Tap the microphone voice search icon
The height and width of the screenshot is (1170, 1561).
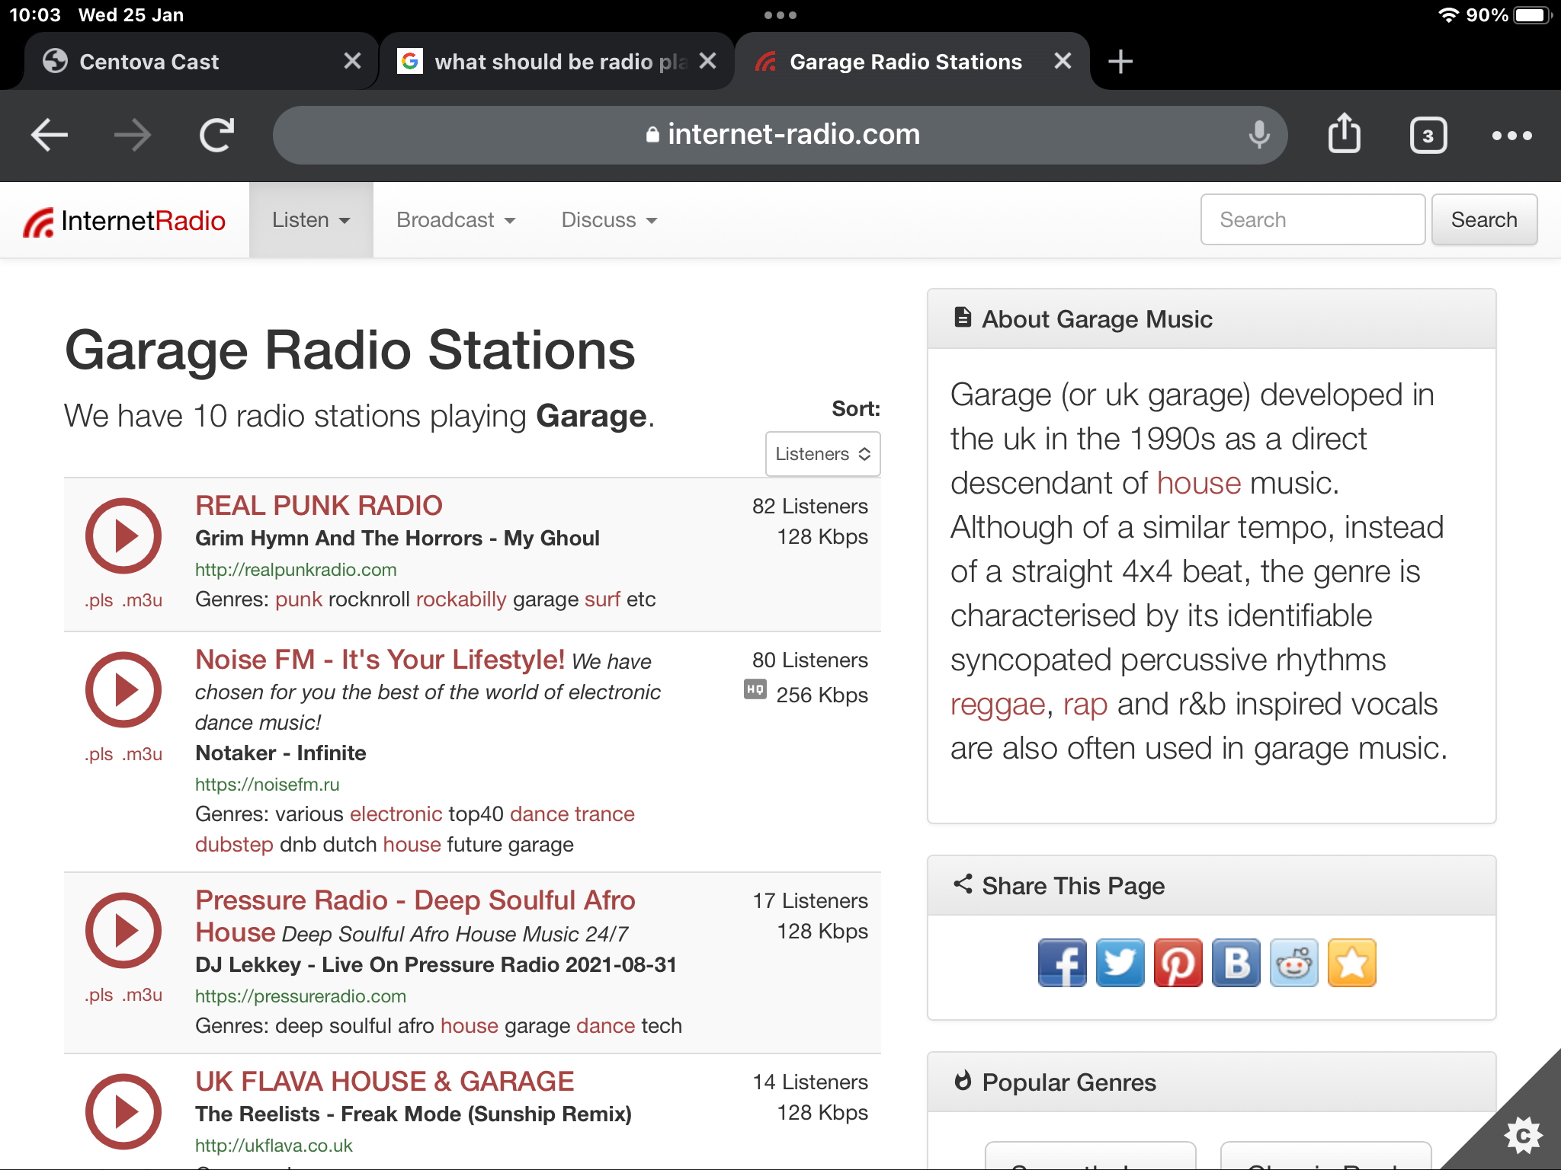coord(1259,135)
